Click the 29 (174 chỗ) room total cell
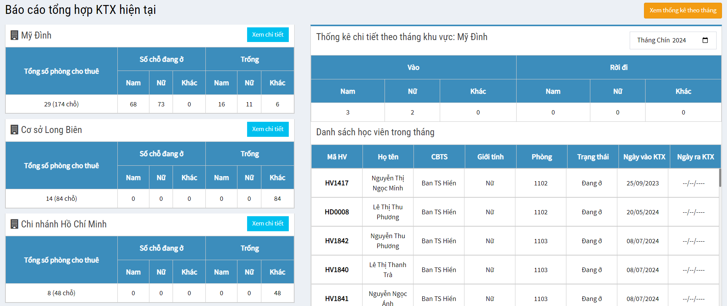The width and height of the screenshot is (727, 306). coord(61,104)
